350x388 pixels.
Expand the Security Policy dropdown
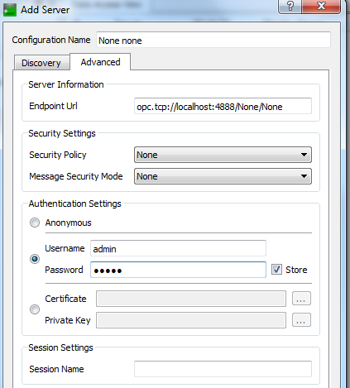pyautogui.click(x=223, y=155)
